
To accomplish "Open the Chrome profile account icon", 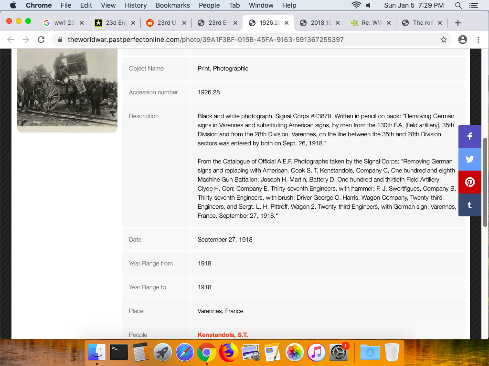I will (462, 40).
